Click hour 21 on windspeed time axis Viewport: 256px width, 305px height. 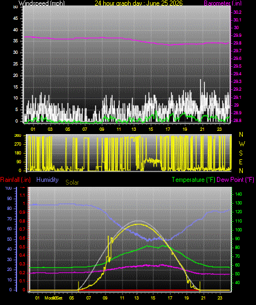click(202, 129)
